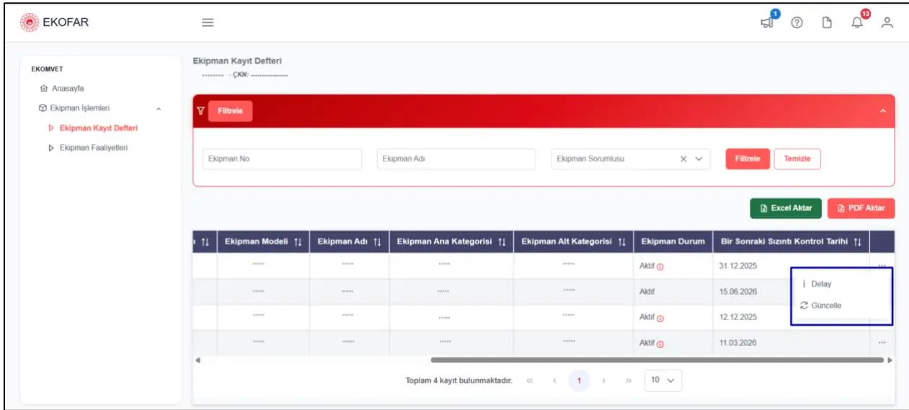The height and width of the screenshot is (410, 909).
Task: Click Aktif status in 15.06.2026 row
Action: pos(647,292)
